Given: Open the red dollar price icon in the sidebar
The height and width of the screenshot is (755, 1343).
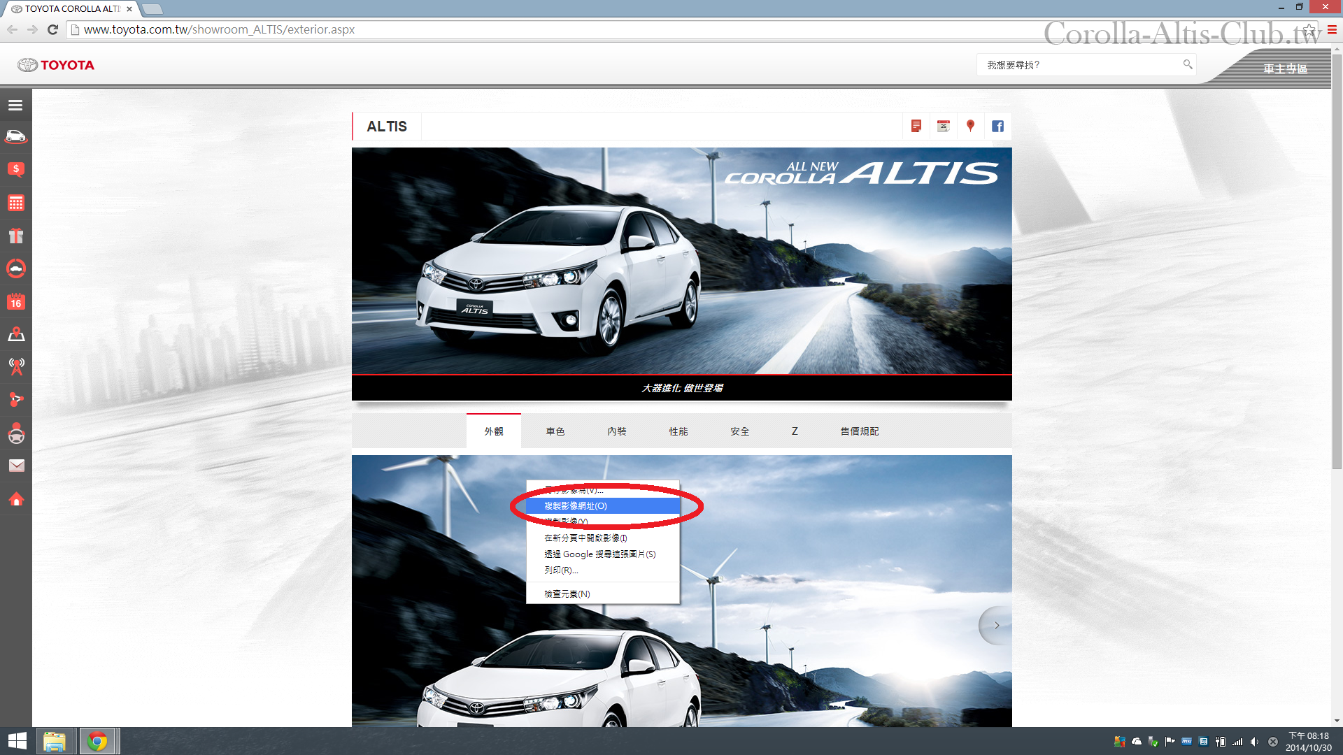Looking at the screenshot, I should coord(15,169).
